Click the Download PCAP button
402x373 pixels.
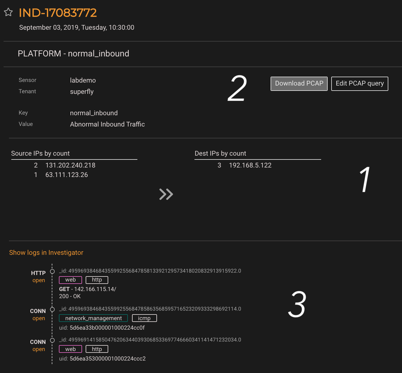[x=299, y=83]
